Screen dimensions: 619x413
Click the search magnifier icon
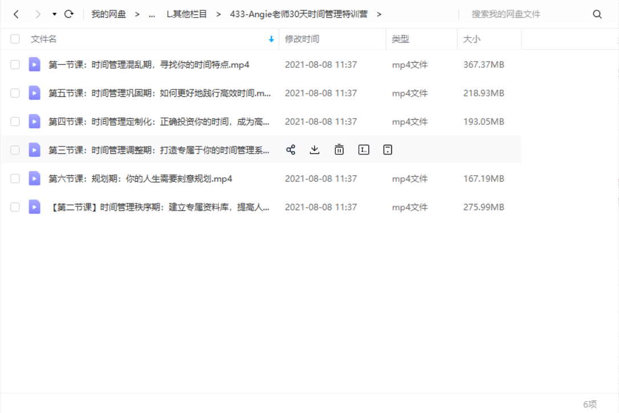(597, 15)
